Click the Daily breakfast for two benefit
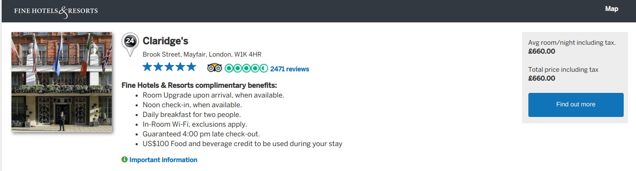Image resolution: width=636 pixels, height=171 pixels. (192, 114)
